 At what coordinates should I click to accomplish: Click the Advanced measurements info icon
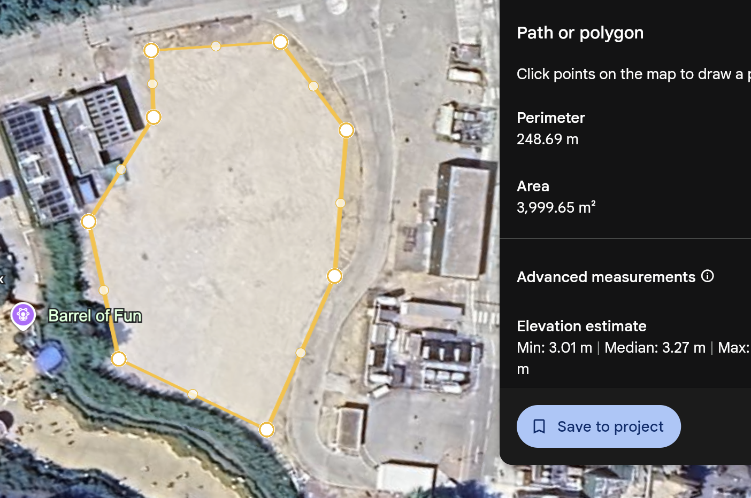707,276
